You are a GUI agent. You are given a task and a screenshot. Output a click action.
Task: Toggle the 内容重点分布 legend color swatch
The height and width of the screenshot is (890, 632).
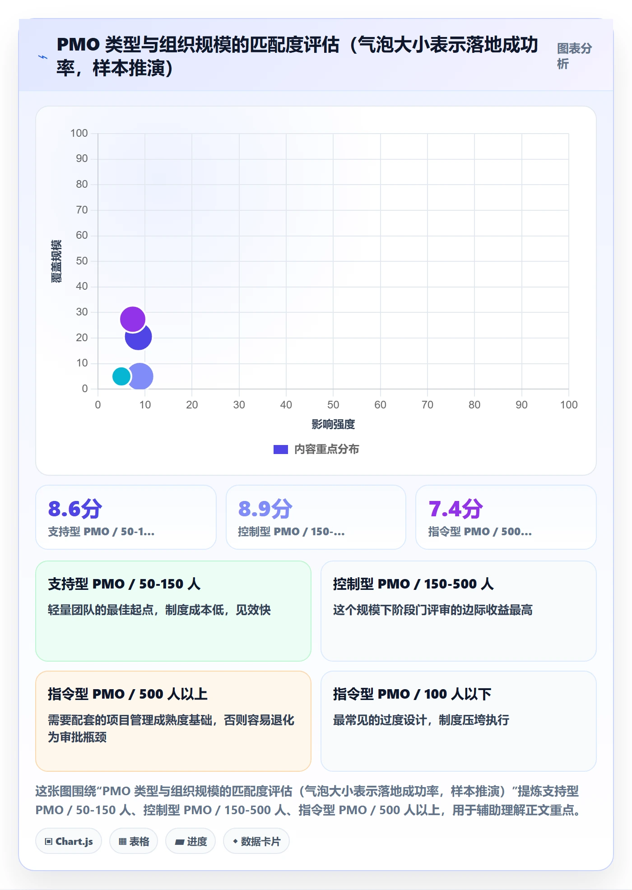[x=281, y=450]
